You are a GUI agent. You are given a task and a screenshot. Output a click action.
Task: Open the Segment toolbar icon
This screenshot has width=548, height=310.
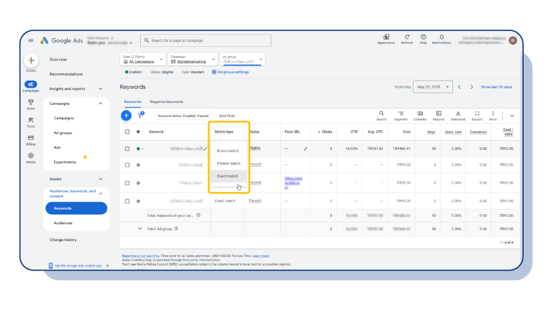coord(401,113)
